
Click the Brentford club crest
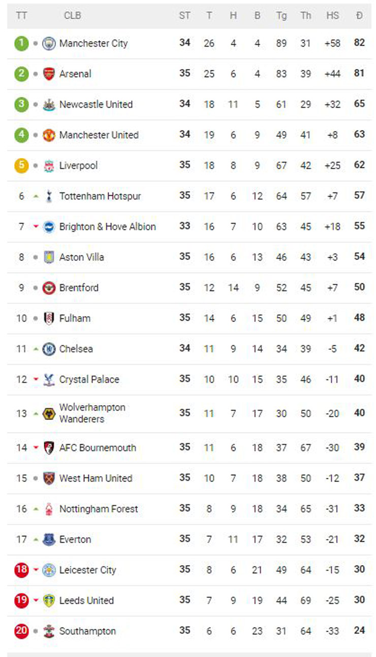49,288
